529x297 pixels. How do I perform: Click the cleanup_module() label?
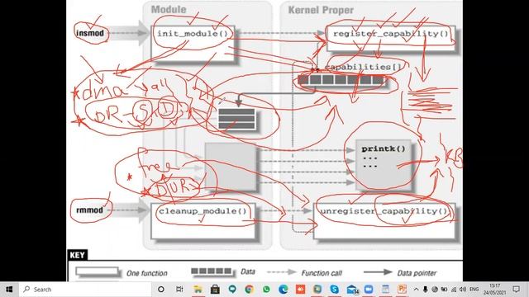pyautogui.click(x=203, y=211)
